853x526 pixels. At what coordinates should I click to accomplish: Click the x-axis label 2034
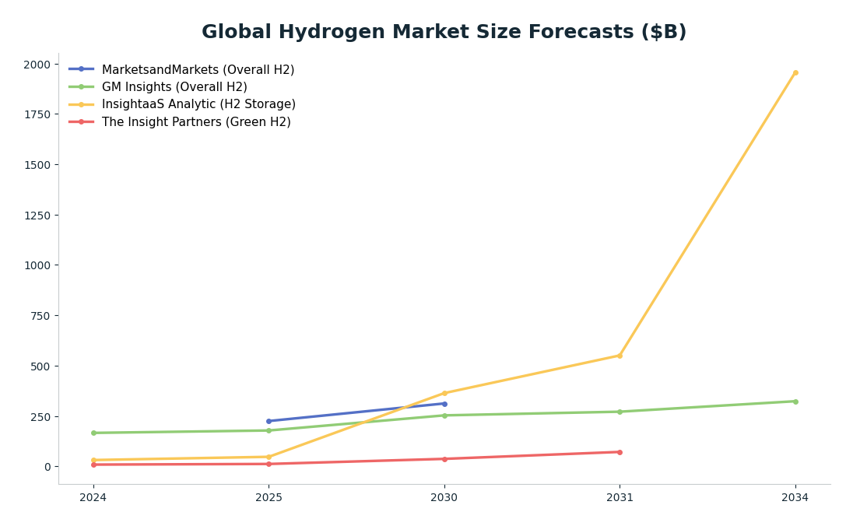[x=795, y=498]
